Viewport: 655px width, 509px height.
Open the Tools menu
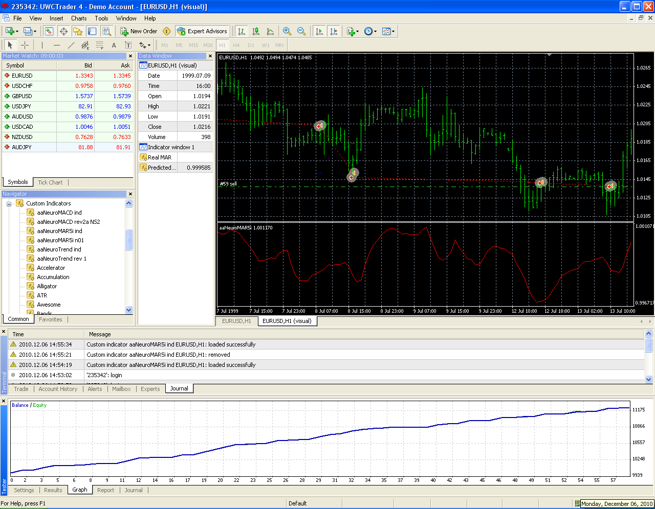pos(101,18)
